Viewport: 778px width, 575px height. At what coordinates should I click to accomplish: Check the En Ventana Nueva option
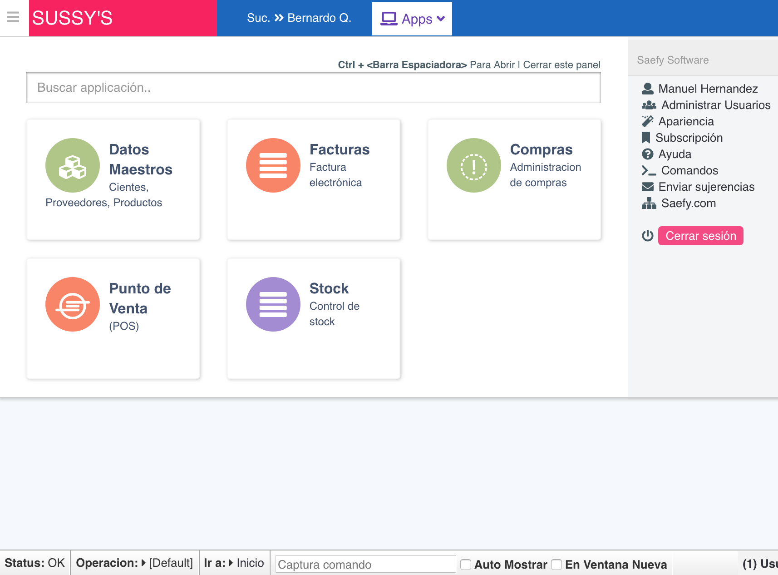pyautogui.click(x=556, y=564)
